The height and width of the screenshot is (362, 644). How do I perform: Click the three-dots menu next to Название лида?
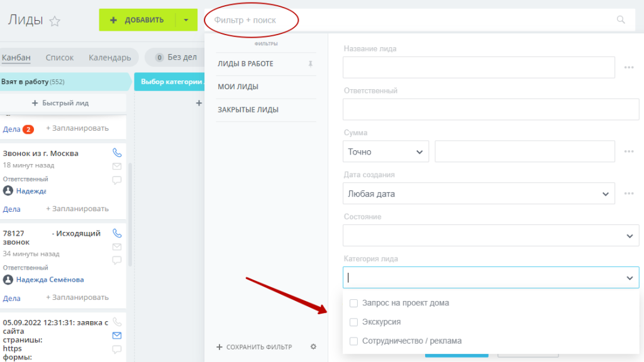(x=628, y=67)
